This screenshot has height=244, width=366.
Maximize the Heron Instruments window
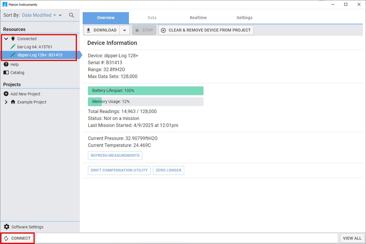click(x=346, y=4)
